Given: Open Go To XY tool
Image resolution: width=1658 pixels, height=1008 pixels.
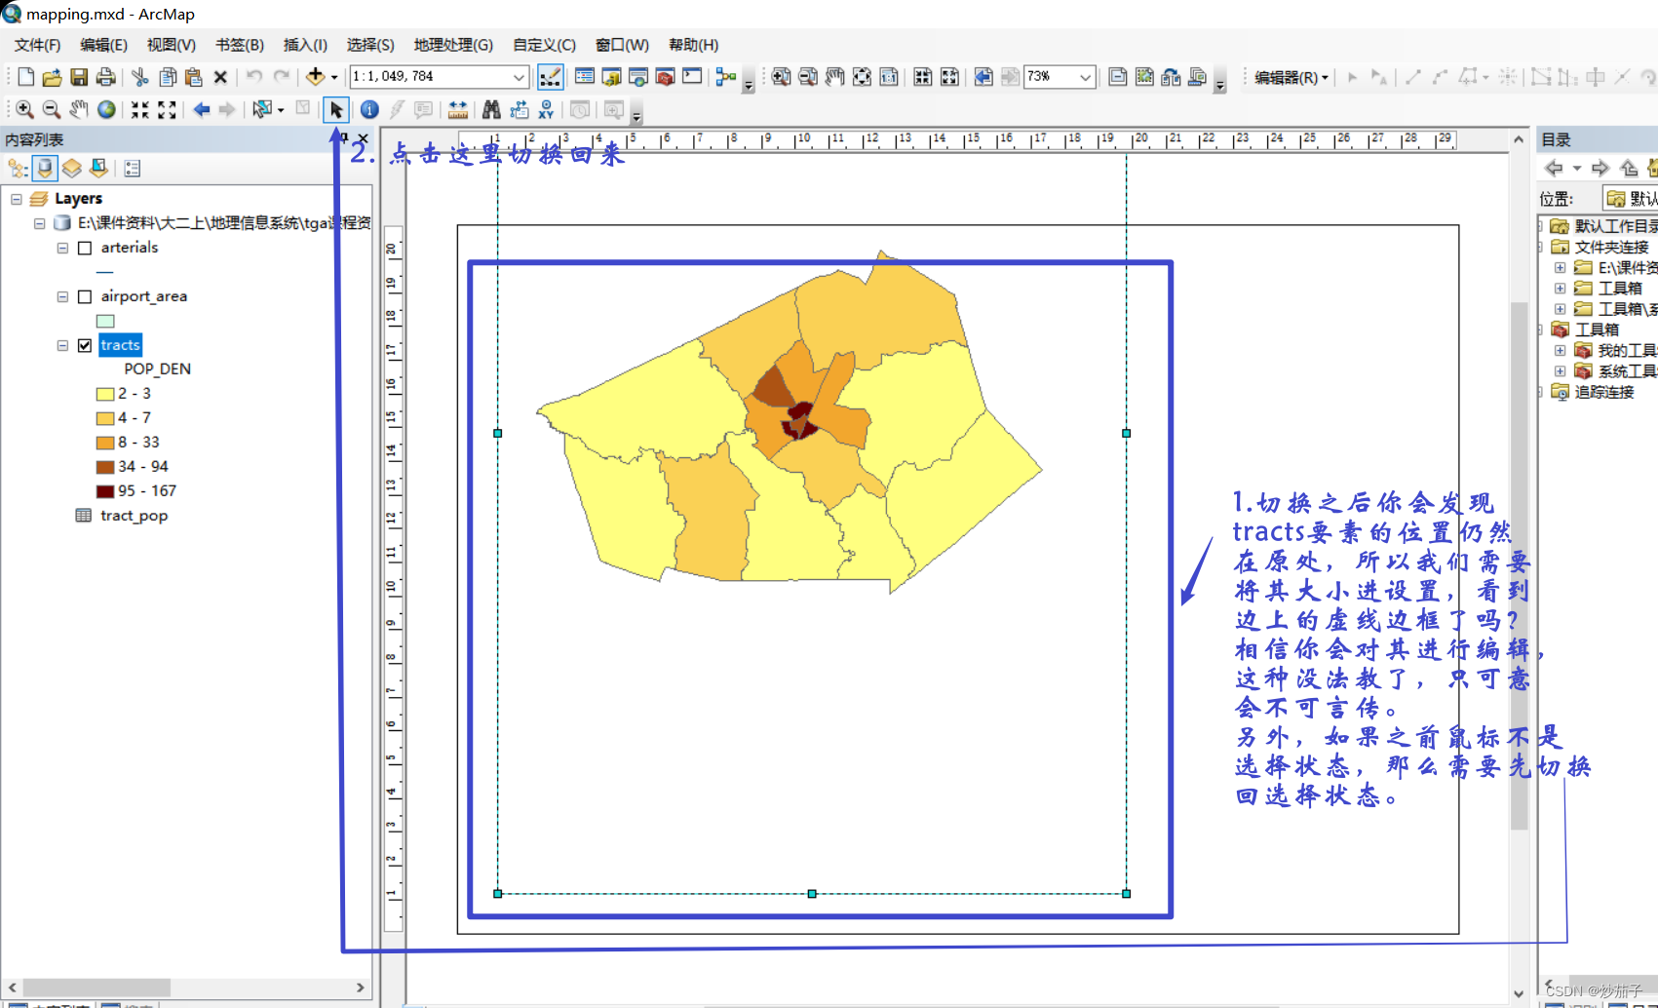Looking at the screenshot, I should (546, 109).
